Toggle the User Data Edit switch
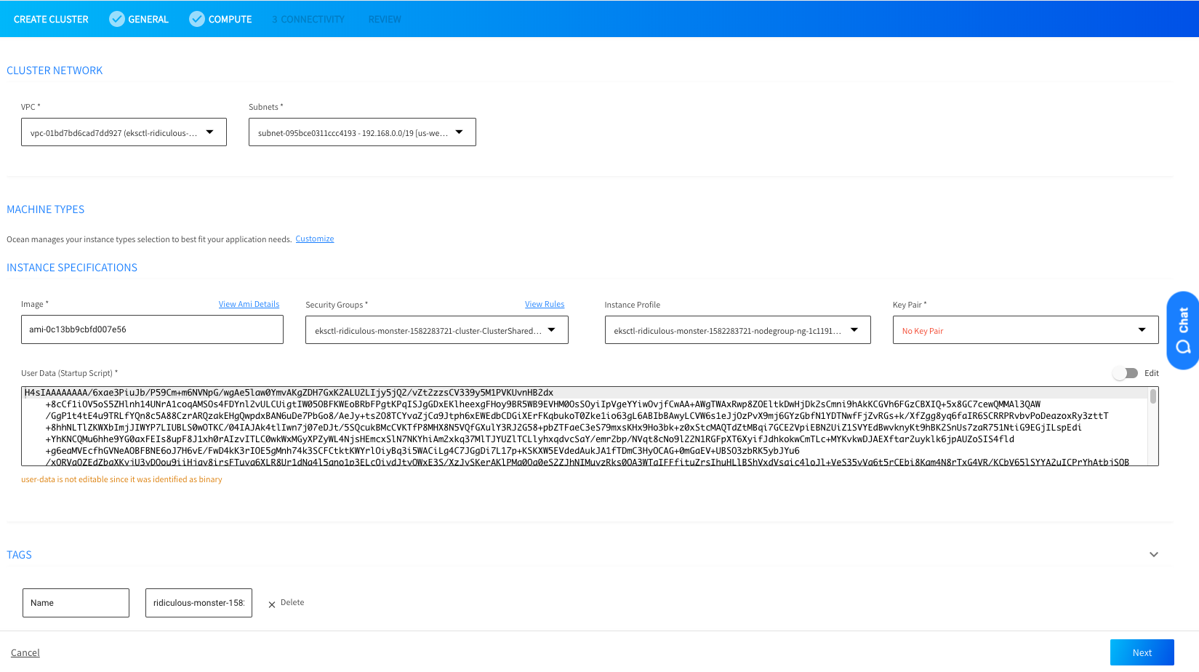The image size is (1199, 672). (1125, 373)
